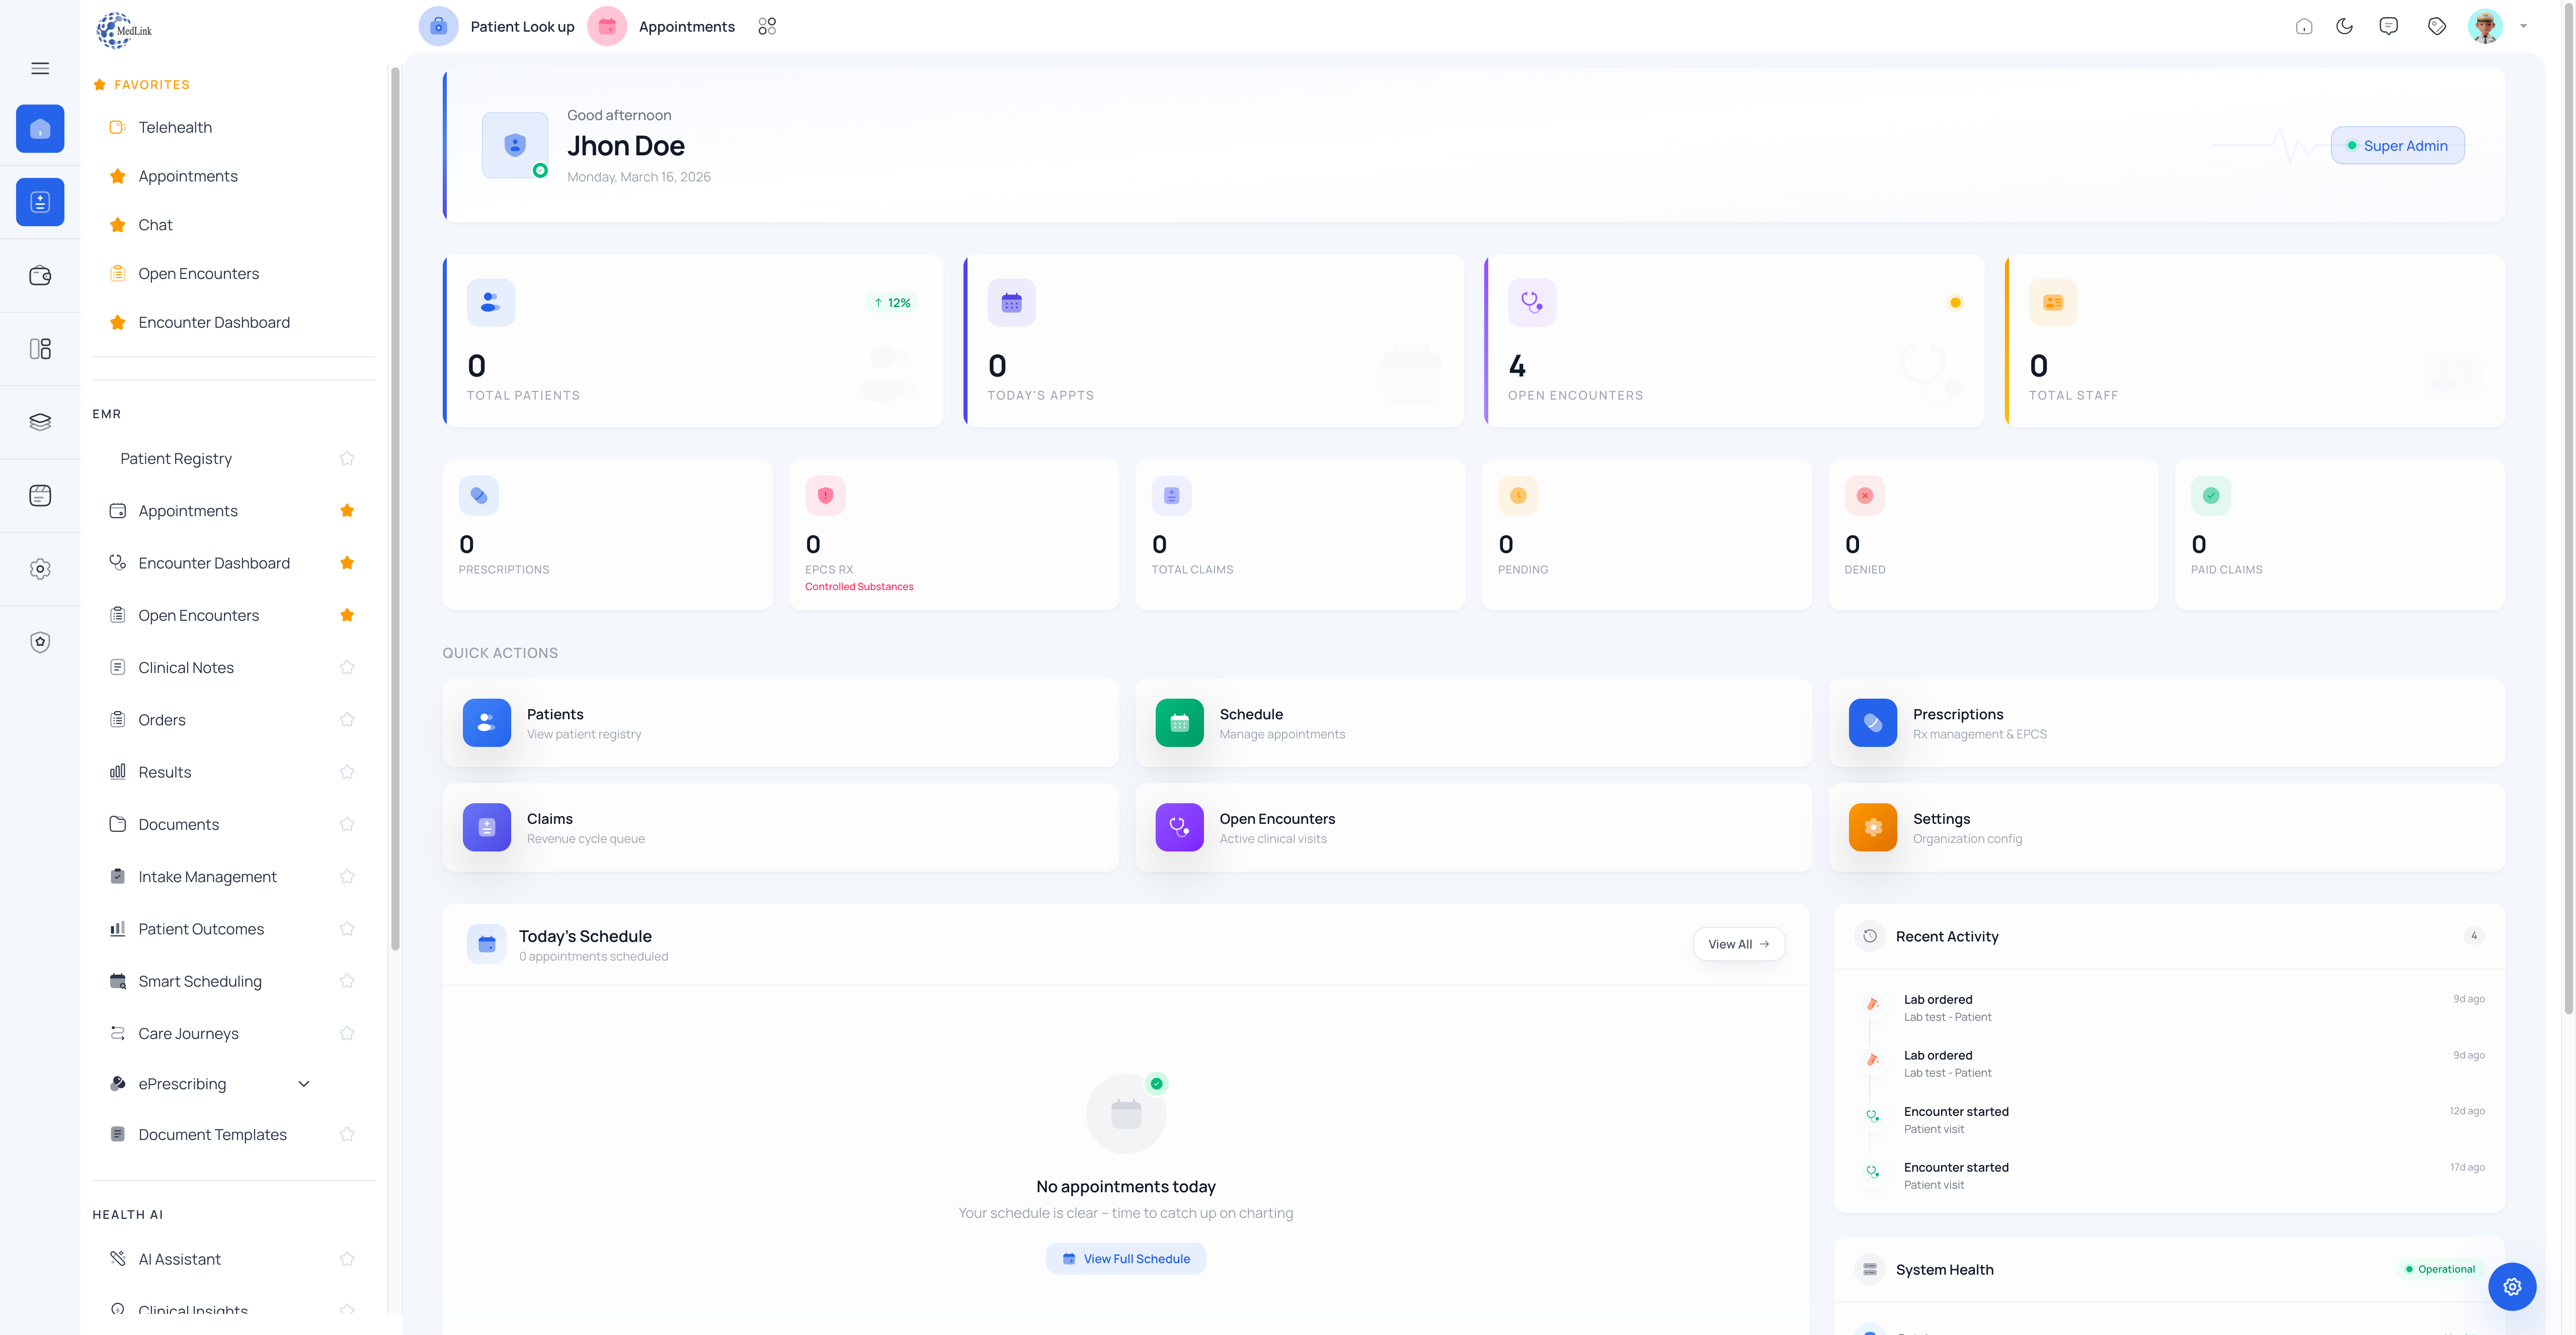
Task: Select the home icon in the left rail
Action: (x=40, y=128)
